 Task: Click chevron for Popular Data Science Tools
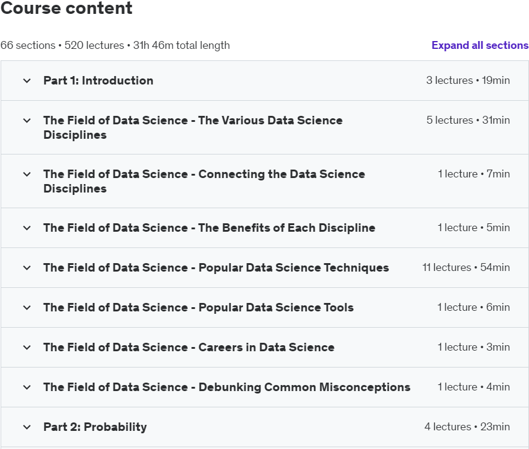coord(27,308)
